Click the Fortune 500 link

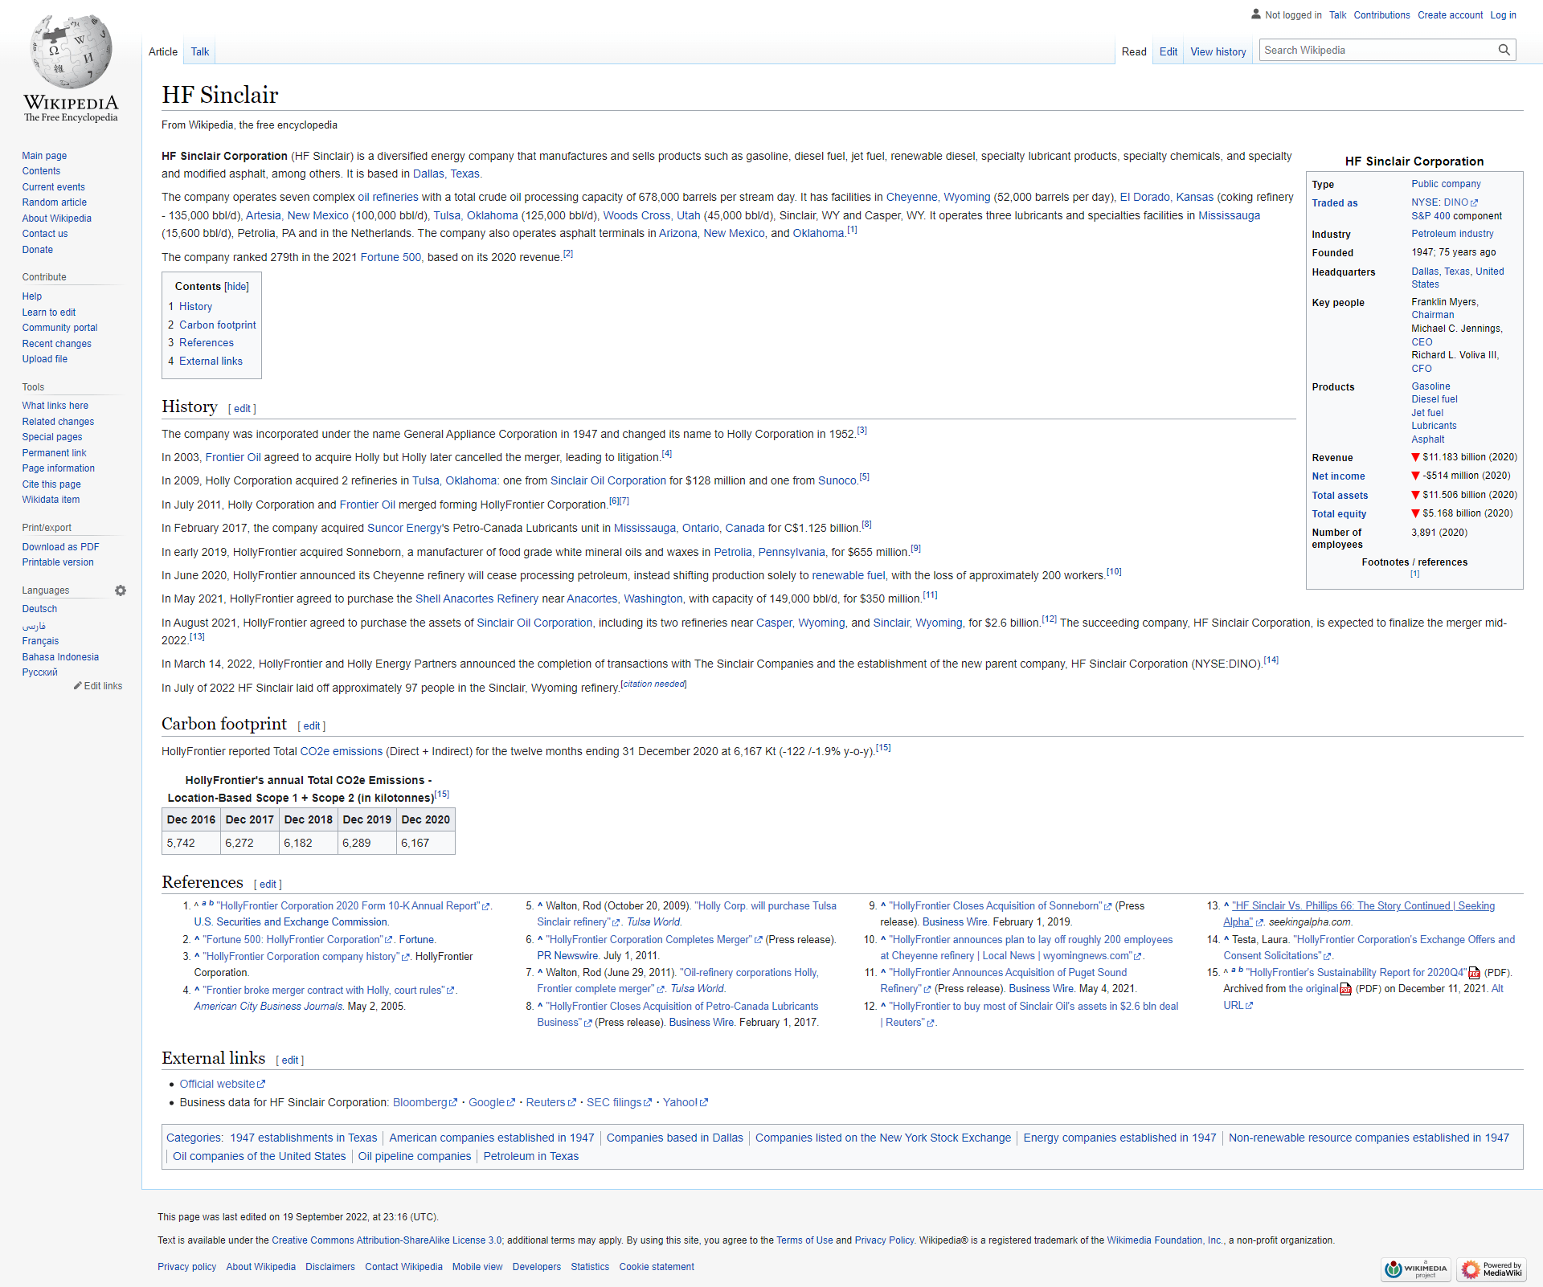[x=391, y=257]
